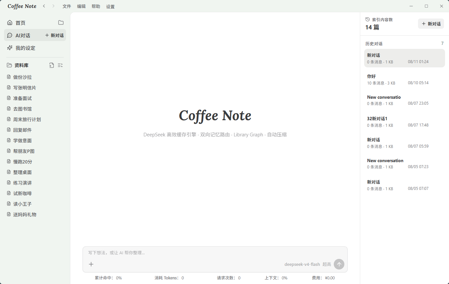Click the 费用 cost status entry
The height and width of the screenshot is (284, 449).
[323, 278]
